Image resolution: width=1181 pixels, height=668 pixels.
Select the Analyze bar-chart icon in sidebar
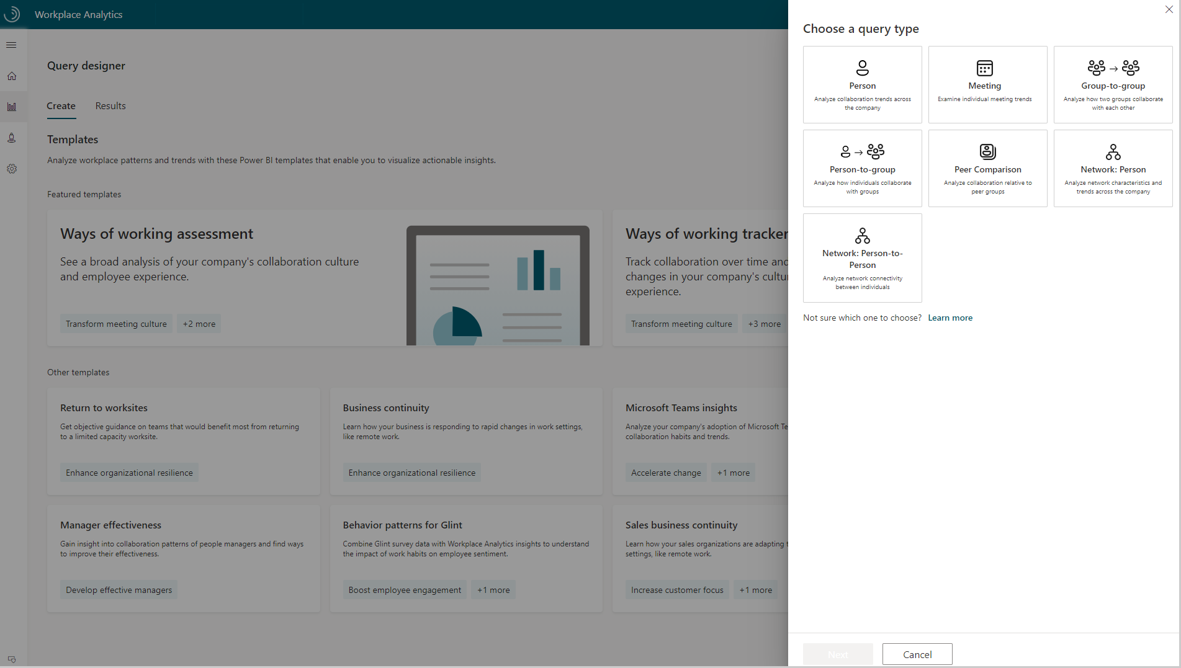11,106
